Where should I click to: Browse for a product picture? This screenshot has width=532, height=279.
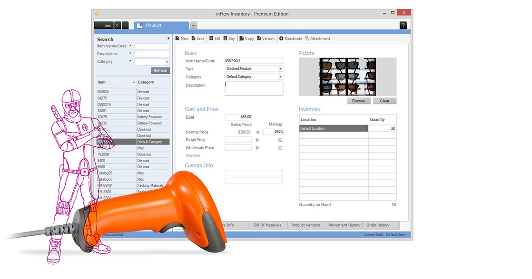[x=358, y=101]
